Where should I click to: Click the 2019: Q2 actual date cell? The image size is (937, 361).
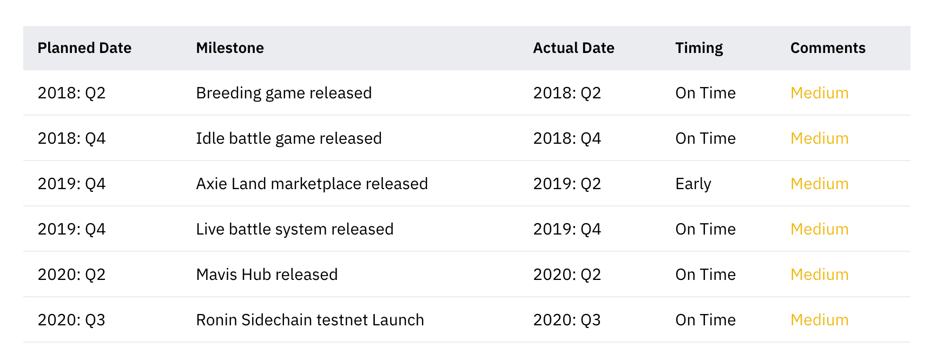tap(567, 184)
